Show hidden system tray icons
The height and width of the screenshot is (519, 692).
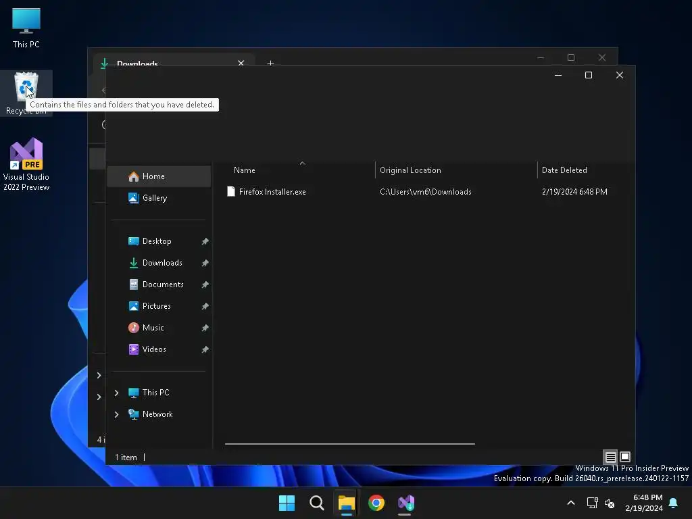[x=570, y=503]
